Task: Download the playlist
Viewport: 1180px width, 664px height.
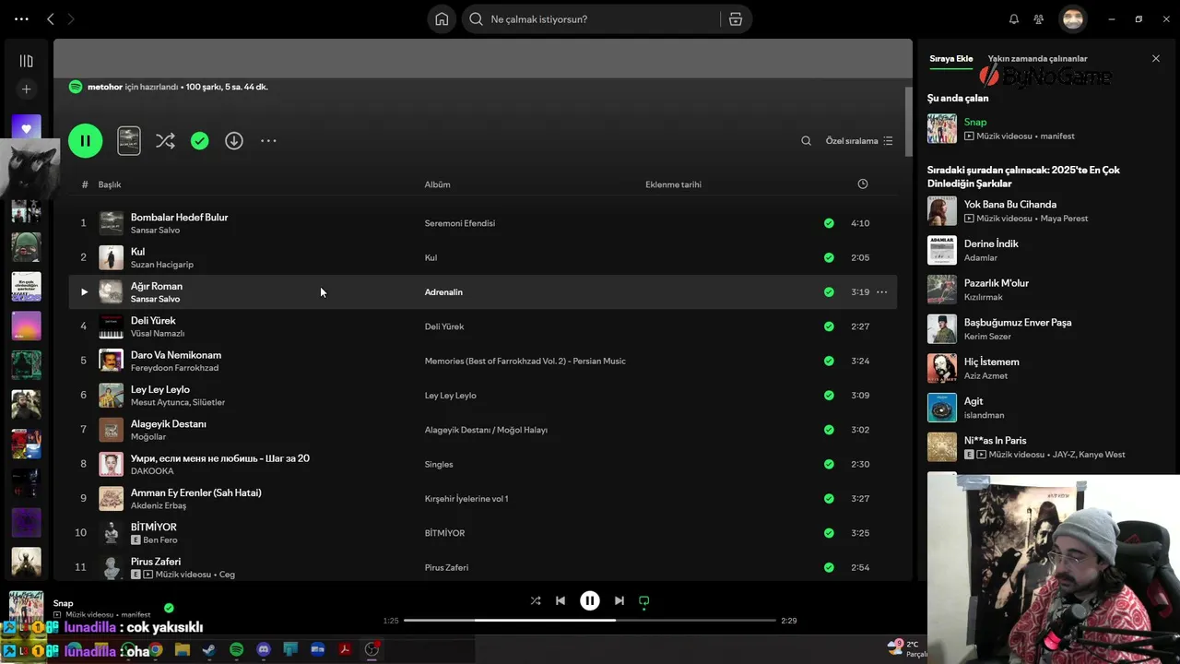Action: click(234, 141)
